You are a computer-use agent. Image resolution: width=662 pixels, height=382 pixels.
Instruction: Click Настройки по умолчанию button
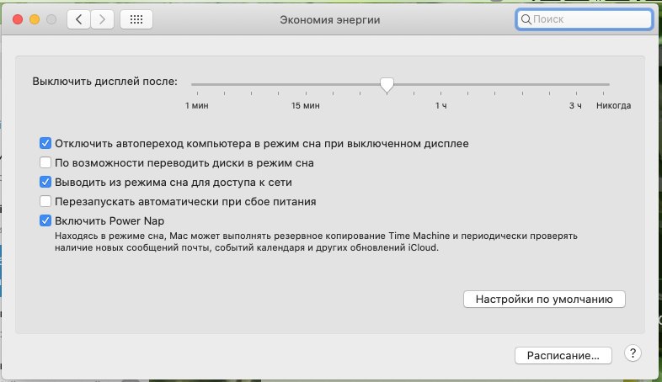click(x=544, y=300)
